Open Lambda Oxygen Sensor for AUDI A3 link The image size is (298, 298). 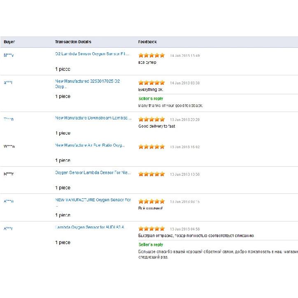[x=90, y=227]
